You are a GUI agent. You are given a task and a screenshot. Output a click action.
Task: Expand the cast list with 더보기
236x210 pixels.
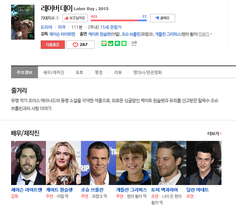205,34
